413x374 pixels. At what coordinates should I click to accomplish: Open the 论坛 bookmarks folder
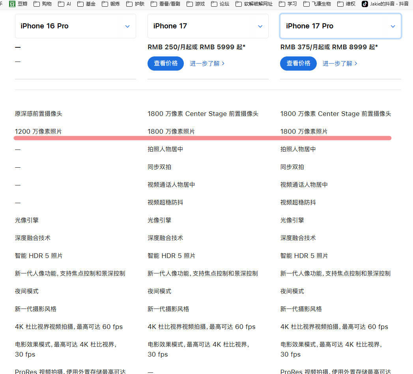pos(220,4)
